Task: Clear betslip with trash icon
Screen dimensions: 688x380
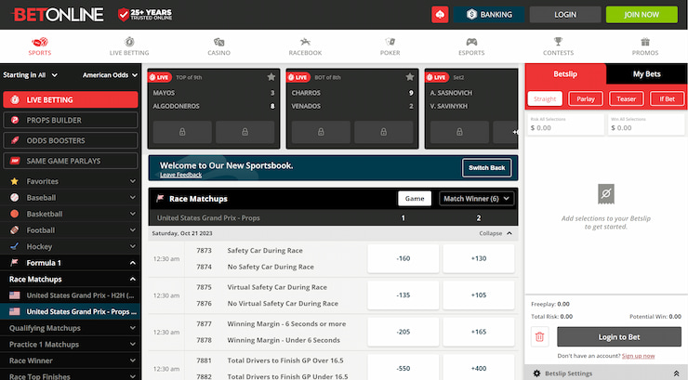Action: point(539,337)
